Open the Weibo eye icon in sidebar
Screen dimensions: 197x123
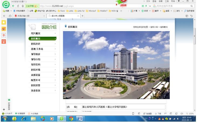tap(4, 29)
